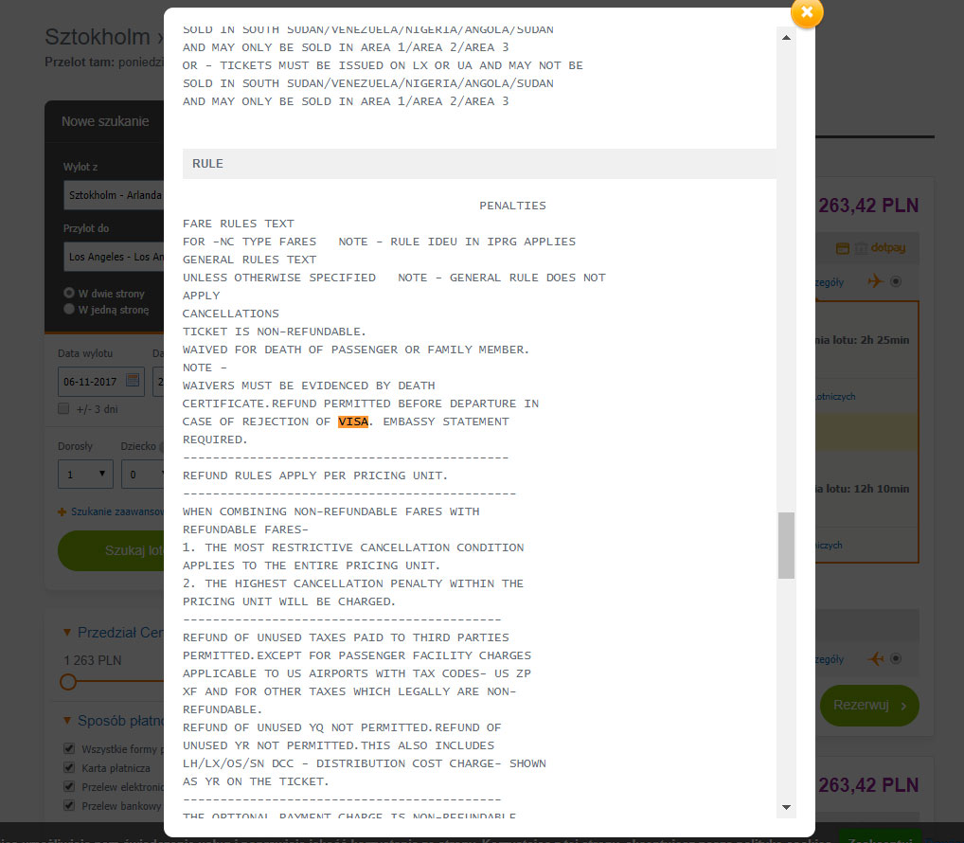Click 'TICKET IS NON-REFUNDABLE.' line

275,332
